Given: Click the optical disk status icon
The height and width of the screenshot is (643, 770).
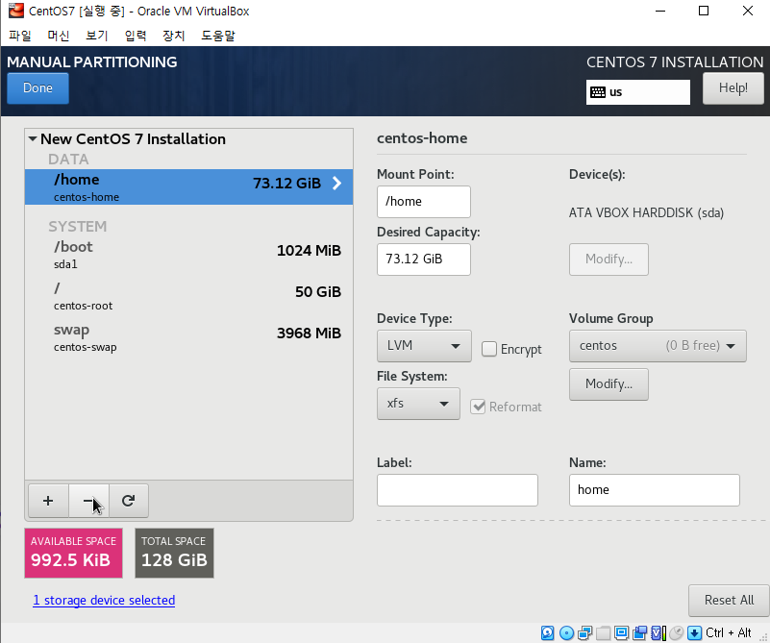Looking at the screenshot, I should [567, 632].
